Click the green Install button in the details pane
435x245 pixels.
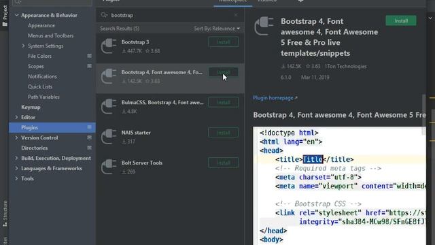click(x=401, y=20)
